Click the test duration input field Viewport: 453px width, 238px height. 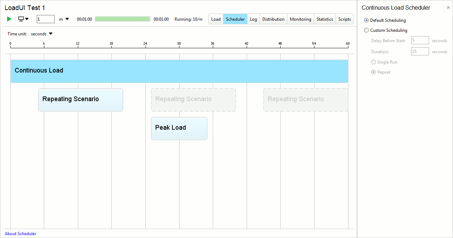point(45,19)
